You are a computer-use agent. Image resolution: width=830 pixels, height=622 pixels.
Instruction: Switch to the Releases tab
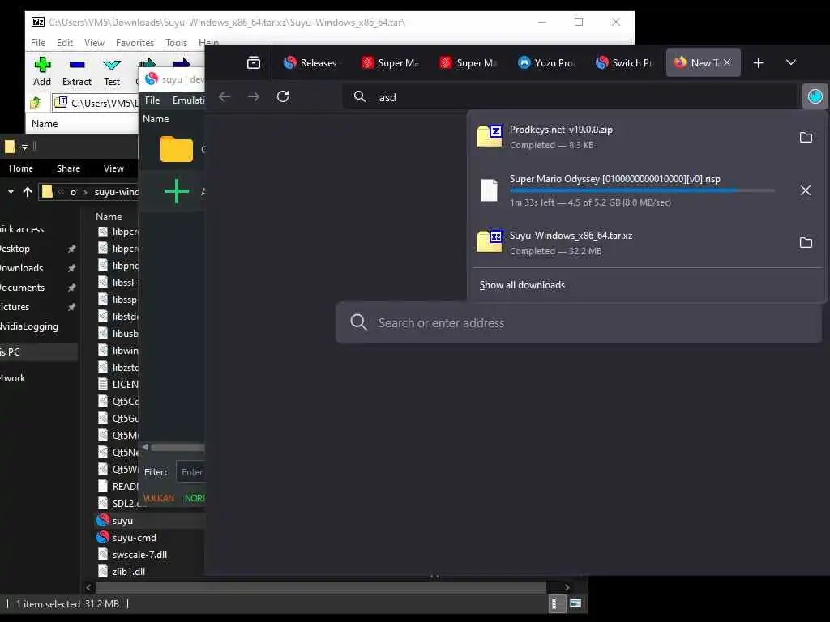click(310, 62)
